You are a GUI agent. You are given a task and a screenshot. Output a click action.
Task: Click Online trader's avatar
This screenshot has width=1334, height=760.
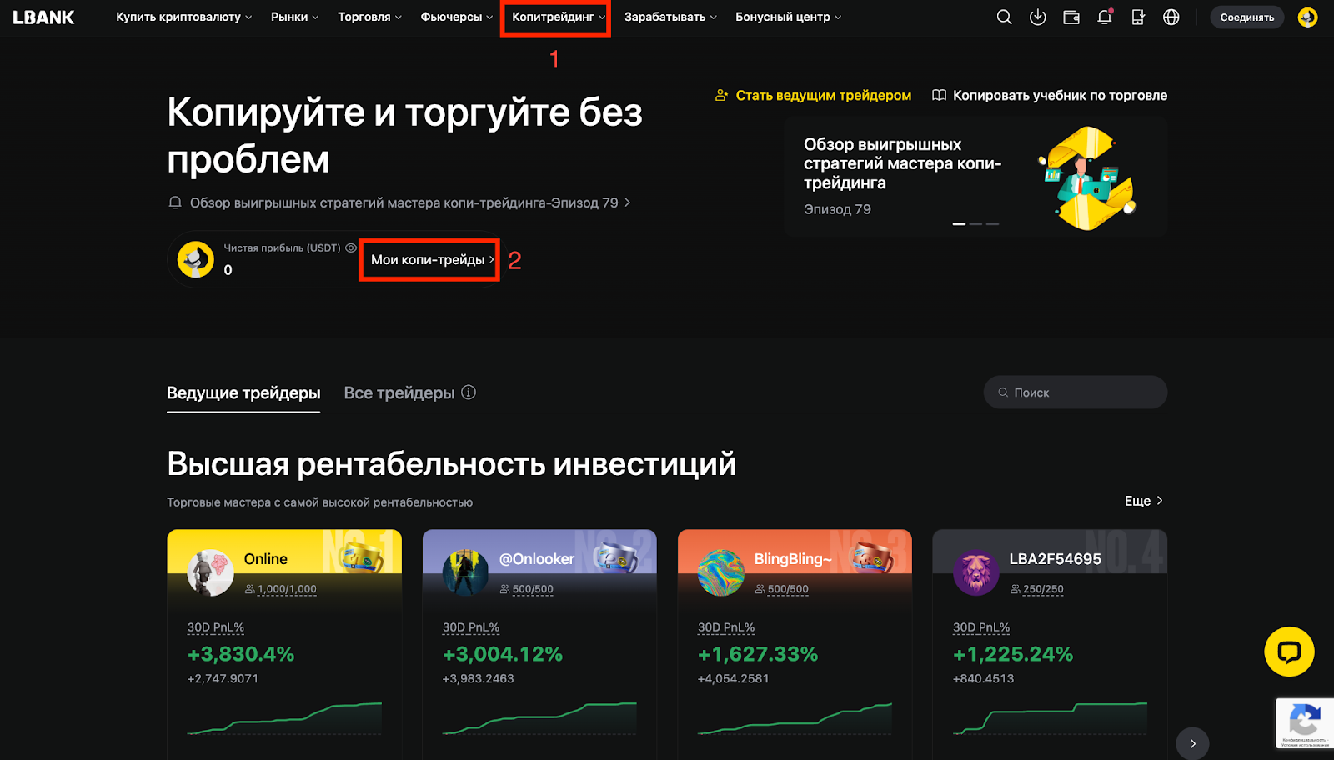point(211,572)
